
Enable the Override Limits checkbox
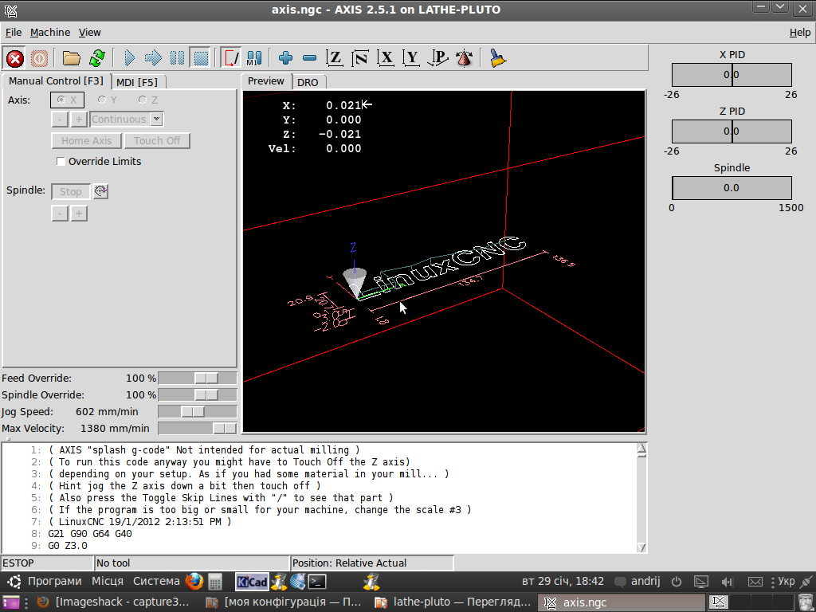coord(61,162)
